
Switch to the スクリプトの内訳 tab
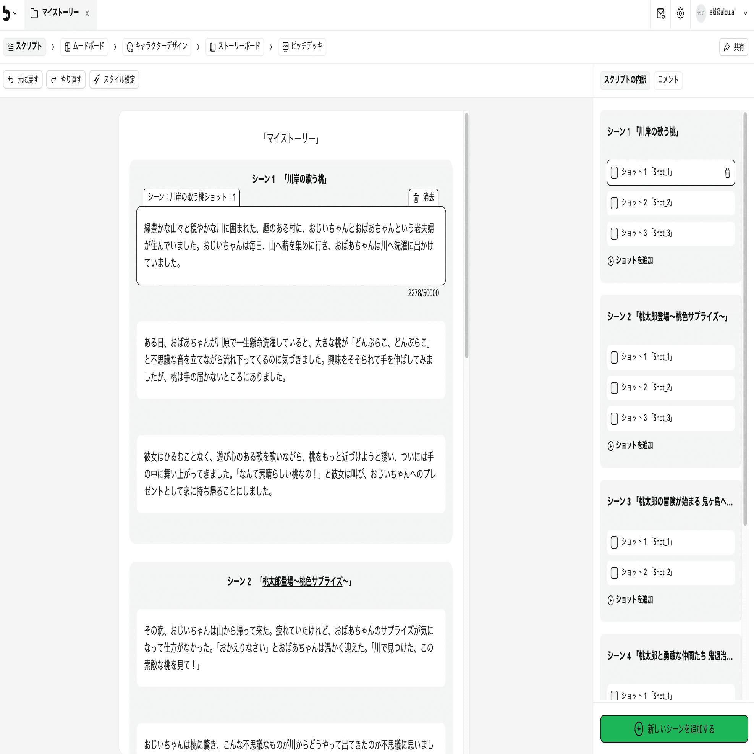(x=625, y=80)
